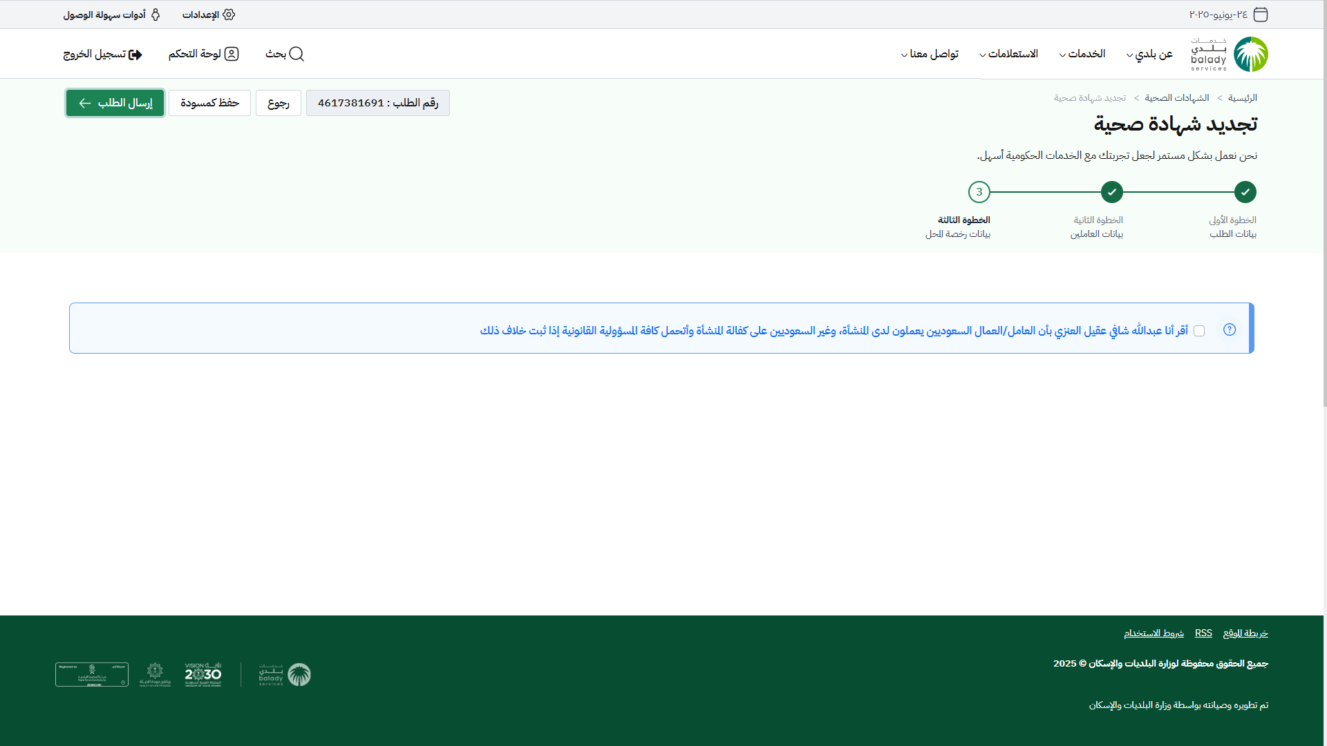1327x746 pixels.
Task: Click the logout arrow icon
Action: point(135,55)
